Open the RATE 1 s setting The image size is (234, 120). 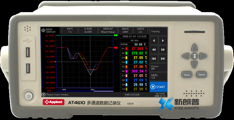pyautogui.click(x=70, y=30)
